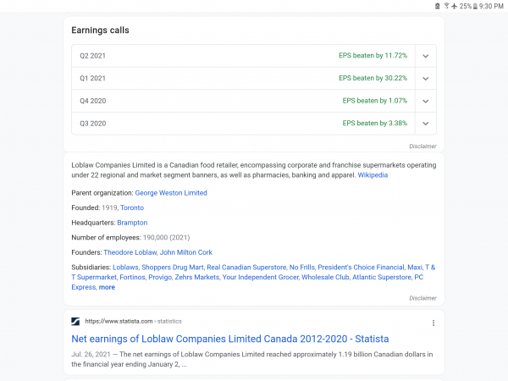Screen dimensions: 508x381
Task: Open Shoppers Drug Mart subsidiary link
Action: [173, 268]
